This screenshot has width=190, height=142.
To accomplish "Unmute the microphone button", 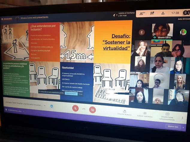I will click(x=75, y=108).
